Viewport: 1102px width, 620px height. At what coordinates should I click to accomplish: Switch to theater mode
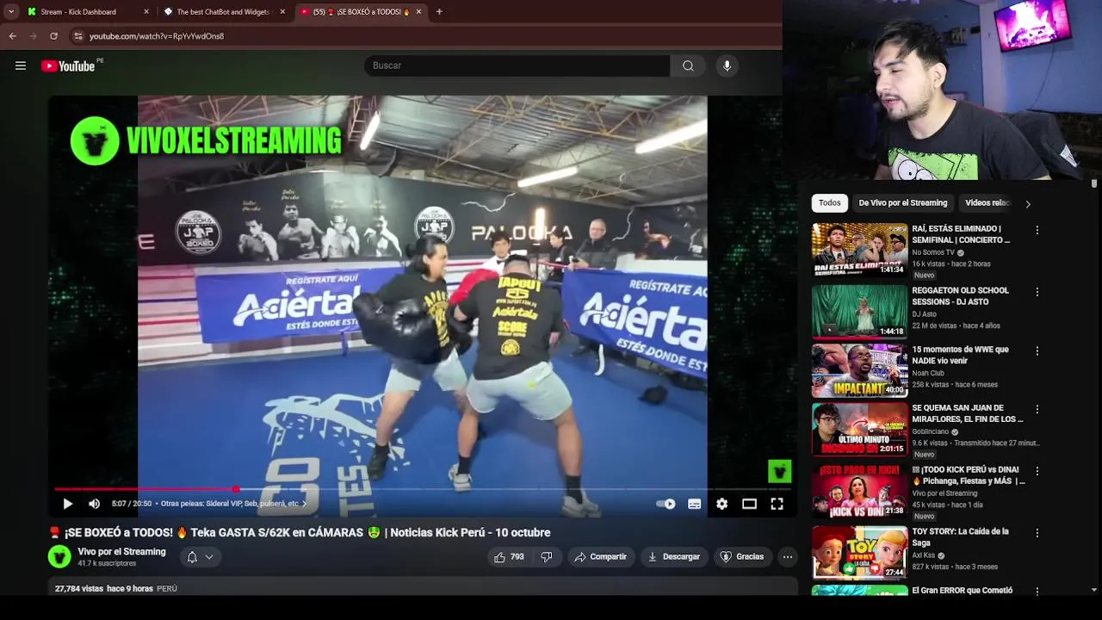click(x=750, y=504)
